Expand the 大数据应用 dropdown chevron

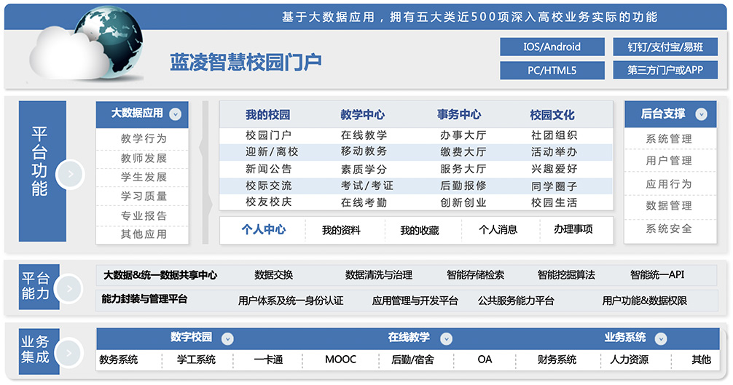[x=176, y=114]
